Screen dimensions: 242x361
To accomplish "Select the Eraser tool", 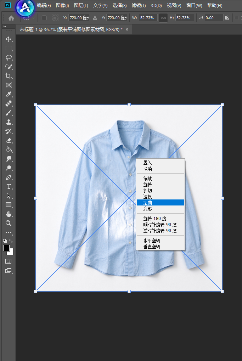I will tap(9, 140).
